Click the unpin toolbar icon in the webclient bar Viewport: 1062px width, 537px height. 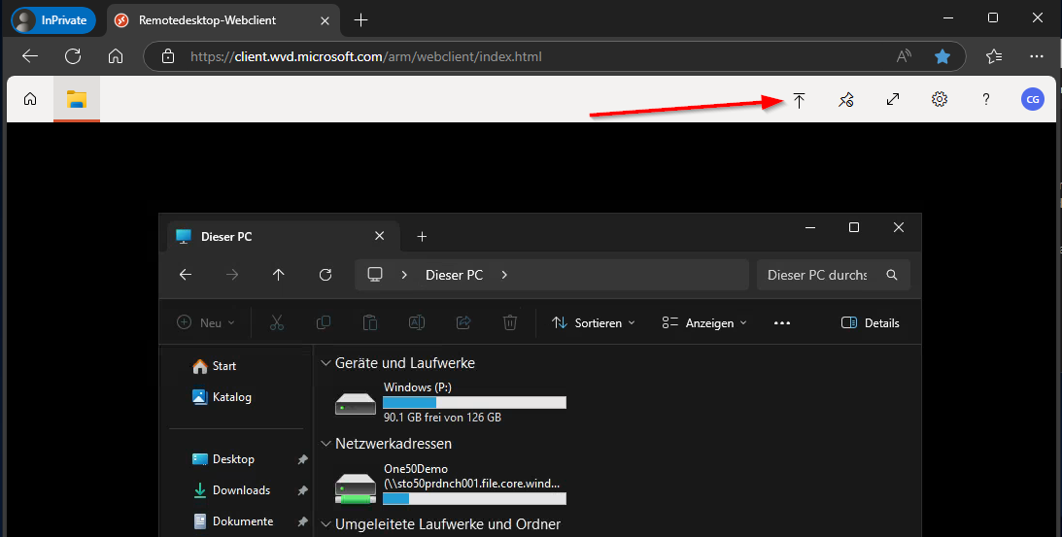[x=846, y=100]
